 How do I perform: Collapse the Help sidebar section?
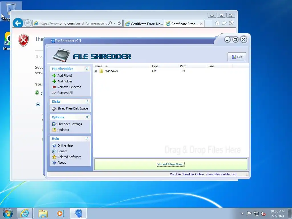[87, 139]
